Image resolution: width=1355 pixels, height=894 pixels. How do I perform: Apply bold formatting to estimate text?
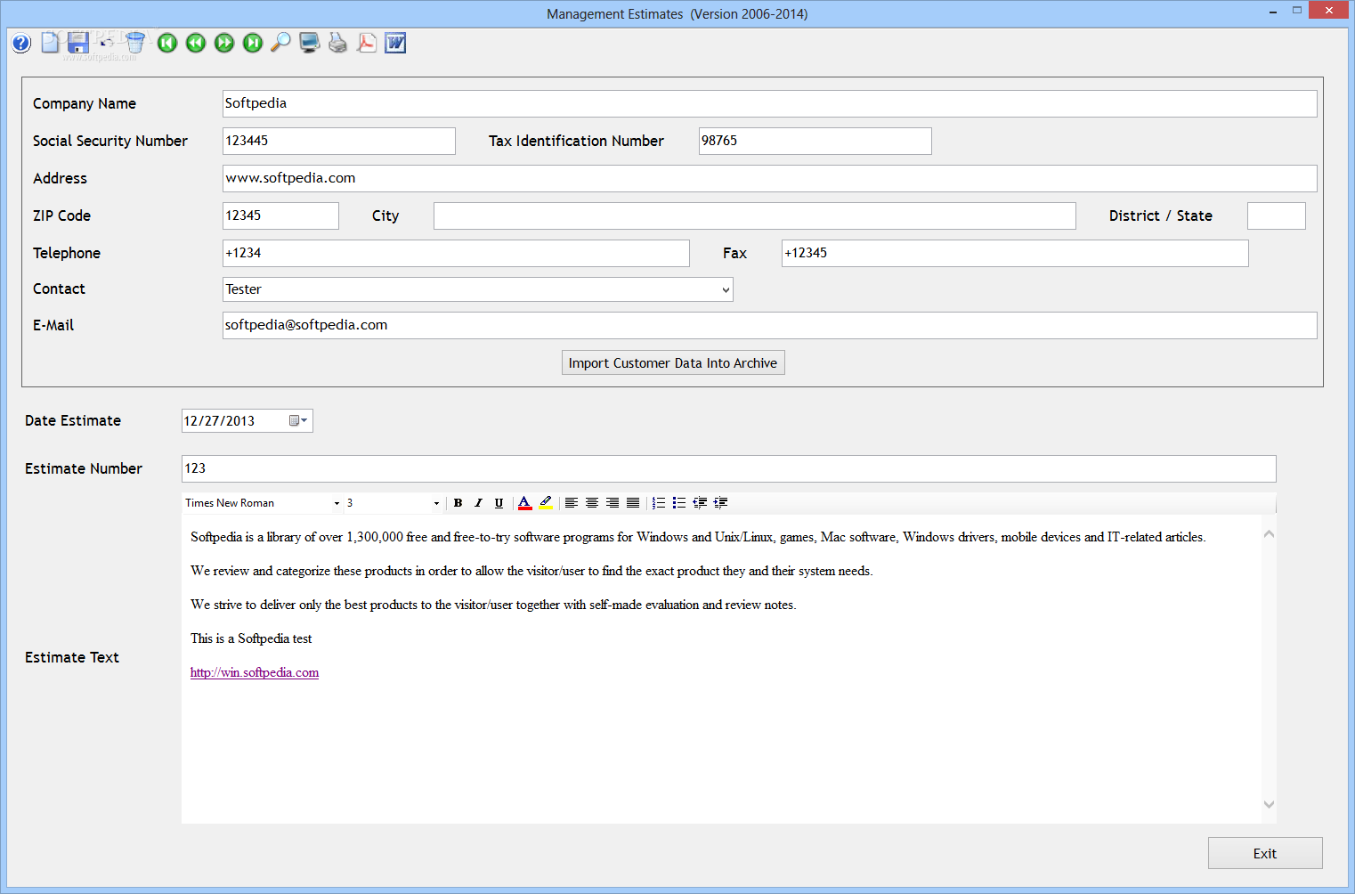[458, 503]
